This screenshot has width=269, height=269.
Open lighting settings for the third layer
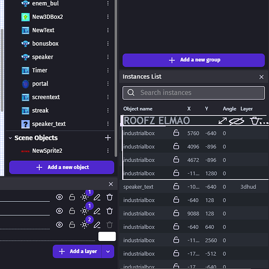[84, 225]
